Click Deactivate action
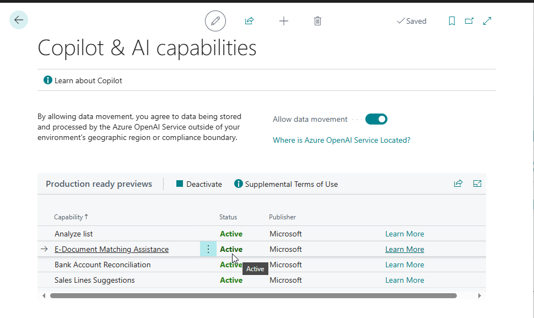Screen dimensions: 534x318 pyautogui.click(x=199, y=184)
